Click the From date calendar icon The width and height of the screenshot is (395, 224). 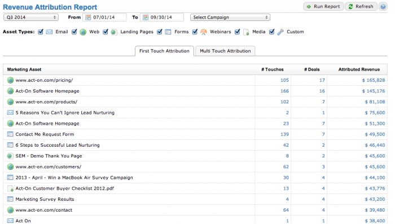(88, 17)
